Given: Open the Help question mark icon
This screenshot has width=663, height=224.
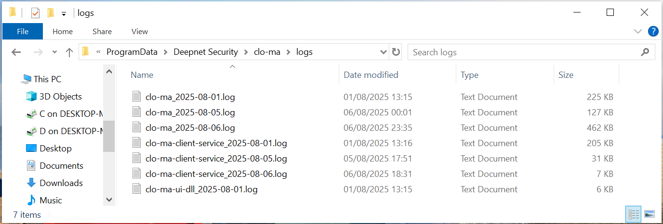Looking at the screenshot, I should (x=653, y=32).
